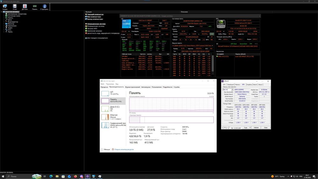Open File Explorer from the taskbar
Screen dimensions: 318x179
tap(57, 176)
